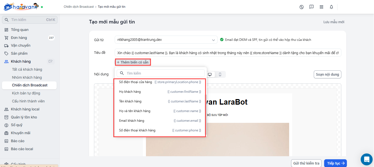The image size is (374, 167).
Task: Focus the sidebar Tìm kiếm search box
Action: [30, 20]
